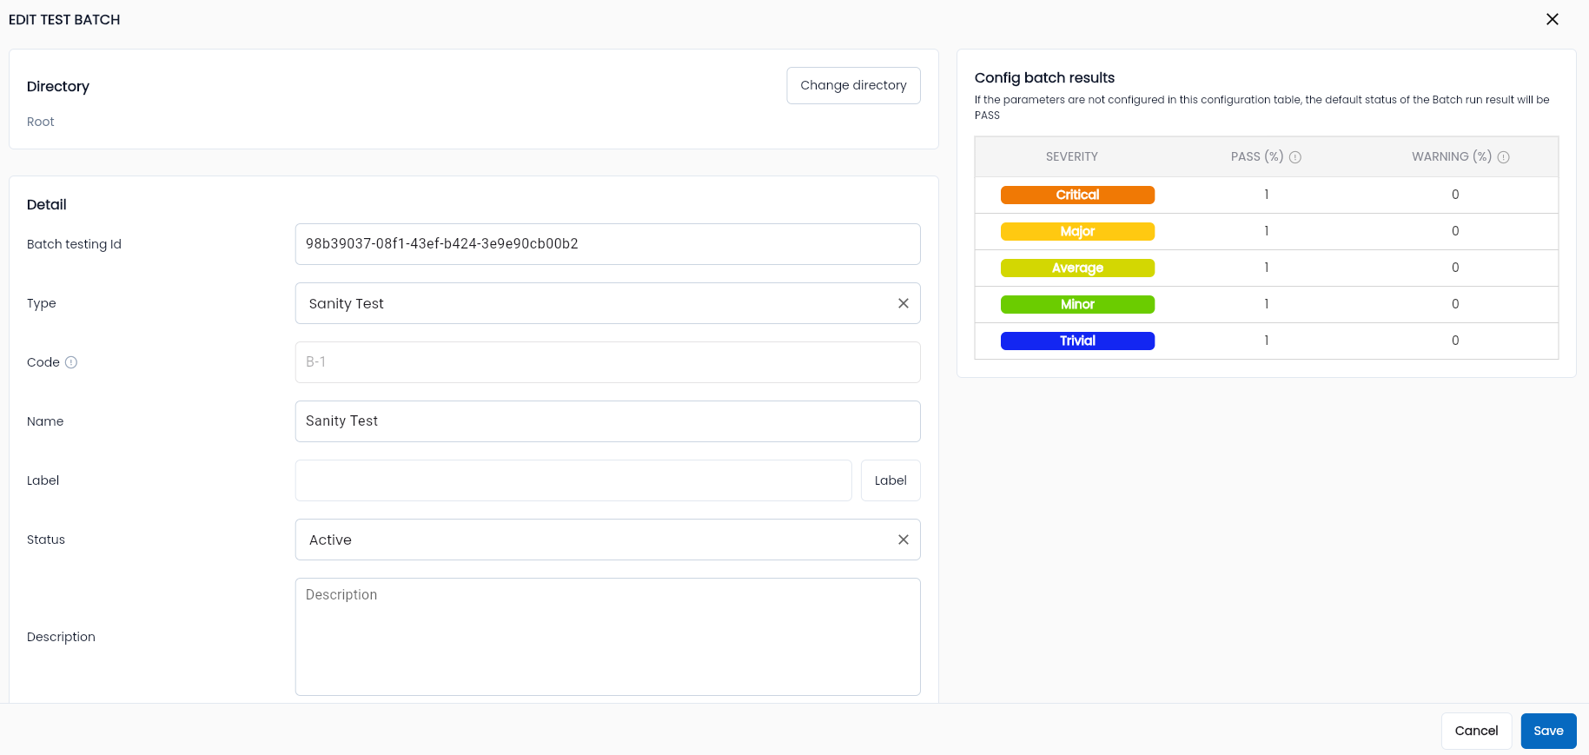The width and height of the screenshot is (1589, 755).
Task: Close the Edit Test Batch dialog
Action: pyautogui.click(x=1553, y=19)
